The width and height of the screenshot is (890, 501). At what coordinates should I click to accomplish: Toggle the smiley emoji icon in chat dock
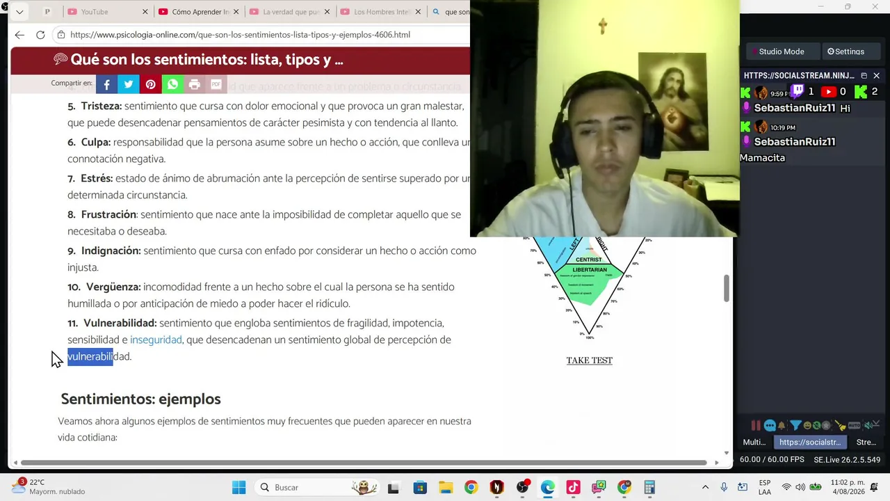click(x=807, y=425)
